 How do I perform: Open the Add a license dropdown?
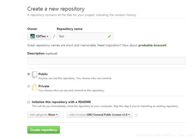100,115
